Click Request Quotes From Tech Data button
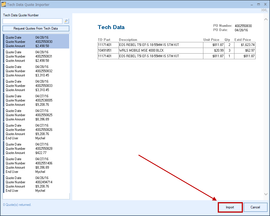270x216 pixels. coord(36,28)
